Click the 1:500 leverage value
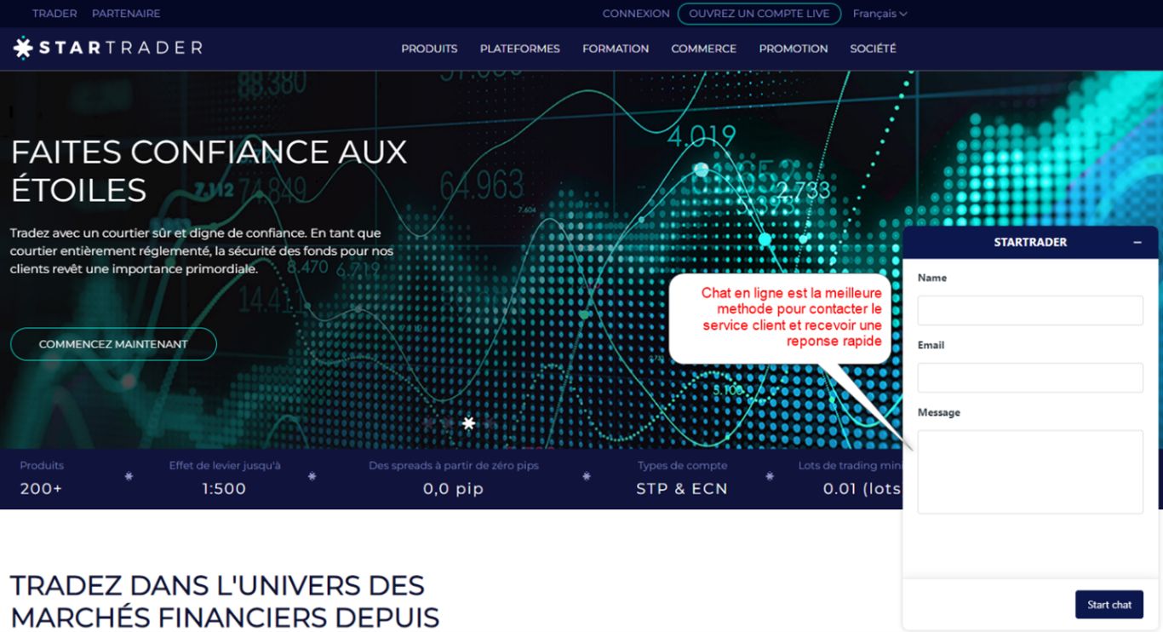 coord(224,489)
